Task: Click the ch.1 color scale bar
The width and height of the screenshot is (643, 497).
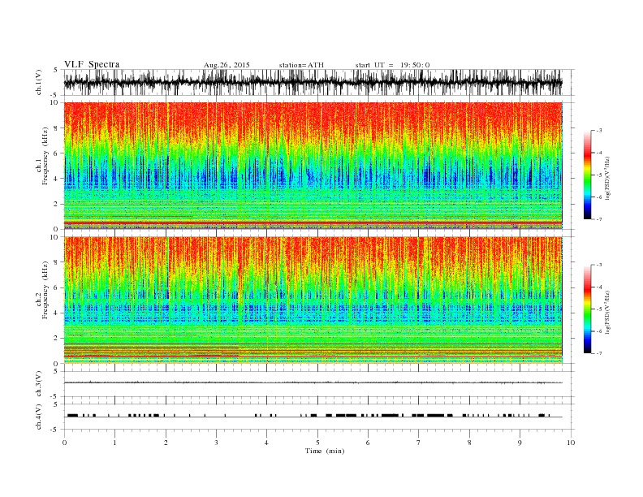Action: tap(587, 175)
